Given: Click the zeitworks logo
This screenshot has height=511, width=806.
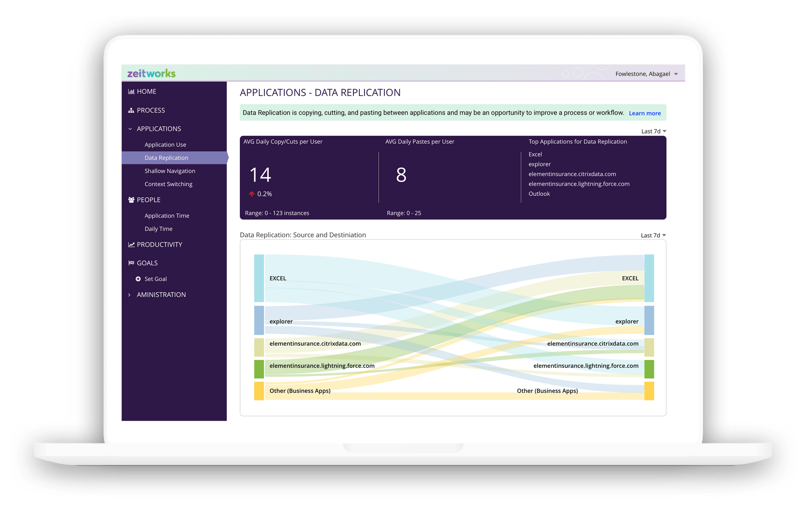Looking at the screenshot, I should pyautogui.click(x=152, y=73).
